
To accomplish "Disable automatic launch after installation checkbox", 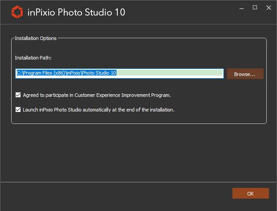I will coord(18,110).
